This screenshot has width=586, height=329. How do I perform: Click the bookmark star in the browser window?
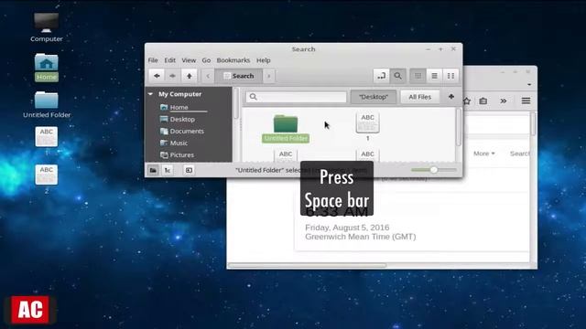[467, 101]
